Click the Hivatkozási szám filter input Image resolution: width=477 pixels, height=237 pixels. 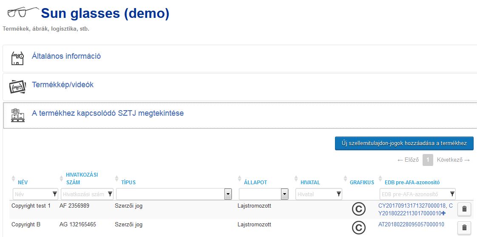(87, 194)
